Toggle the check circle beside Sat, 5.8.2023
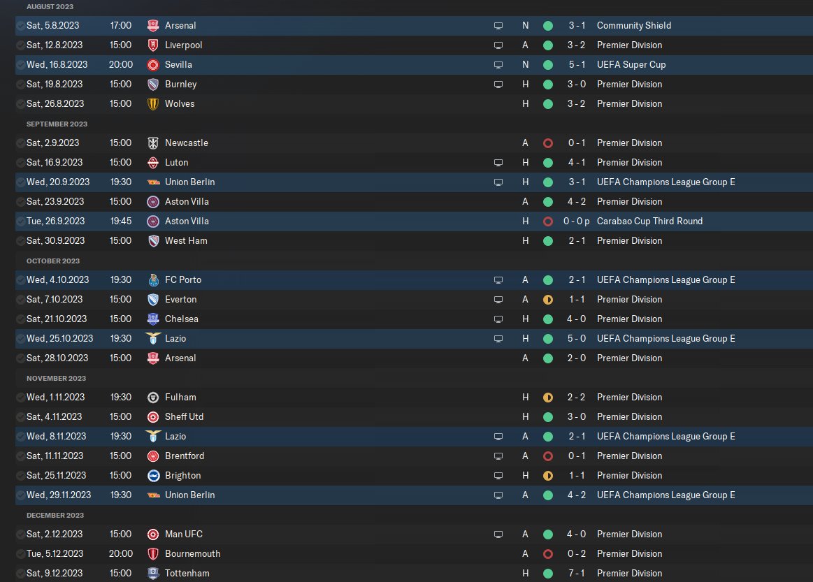The width and height of the screenshot is (813, 582). [20, 25]
